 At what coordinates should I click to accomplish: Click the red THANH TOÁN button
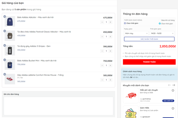[149, 62]
